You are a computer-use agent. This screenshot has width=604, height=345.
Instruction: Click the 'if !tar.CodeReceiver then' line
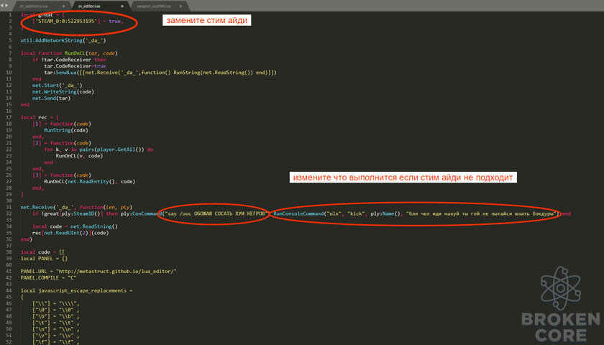69,60
